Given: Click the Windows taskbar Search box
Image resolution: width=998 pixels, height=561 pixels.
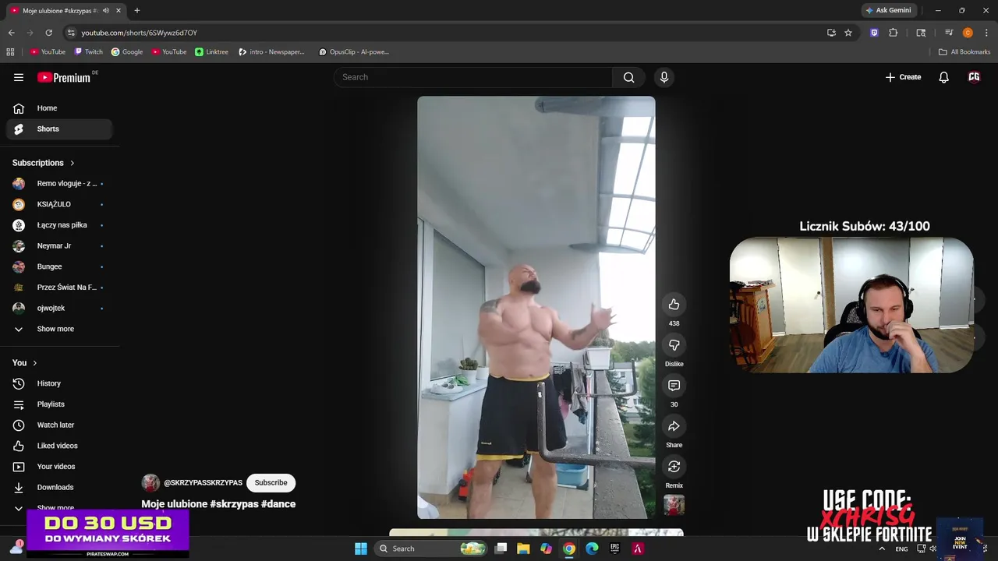Looking at the screenshot, I should [430, 549].
